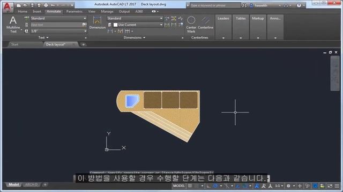Toggle hardware acceleration blue circle icon
The image size is (343, 192).
(315, 186)
